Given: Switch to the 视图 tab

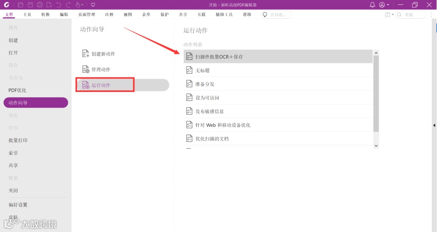Looking at the screenshot, I should pos(128,15).
